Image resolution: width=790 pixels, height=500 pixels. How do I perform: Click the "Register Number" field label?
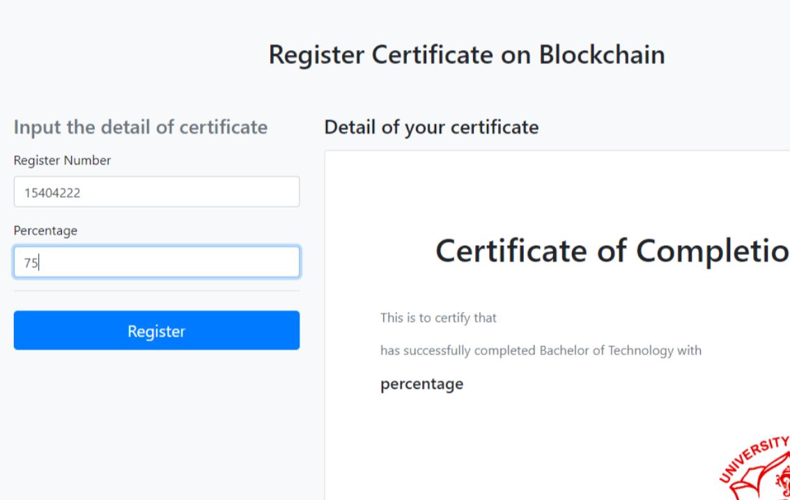(x=62, y=161)
